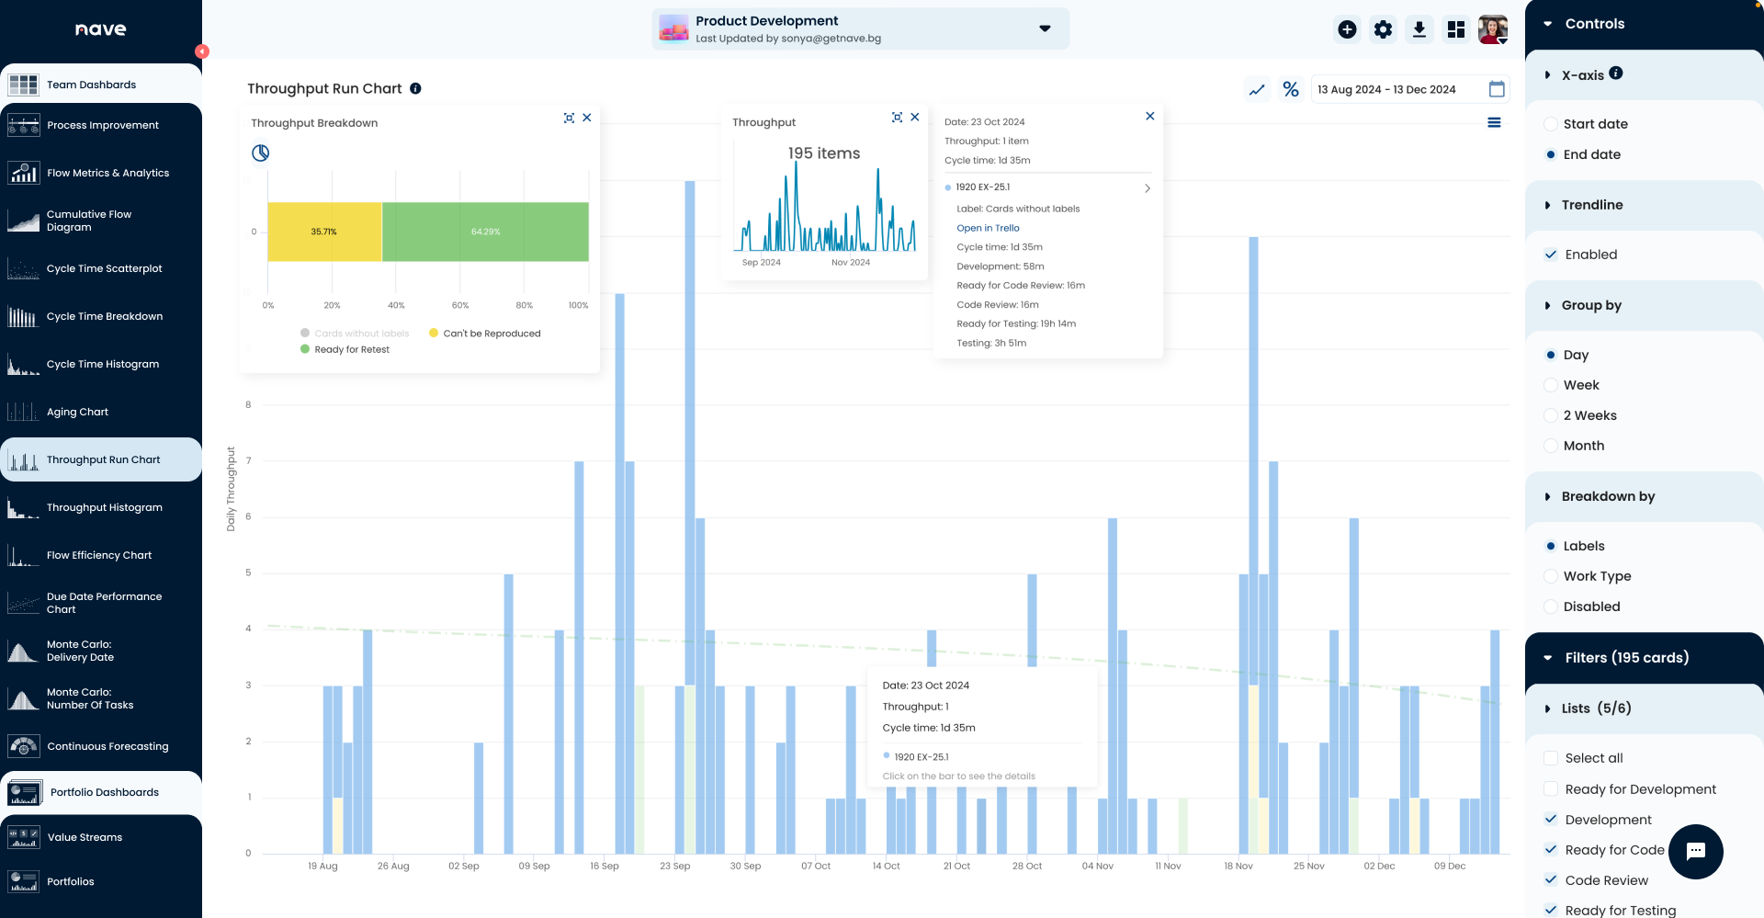Open settings gear icon in top bar
The width and height of the screenshot is (1764, 918).
point(1383,29)
